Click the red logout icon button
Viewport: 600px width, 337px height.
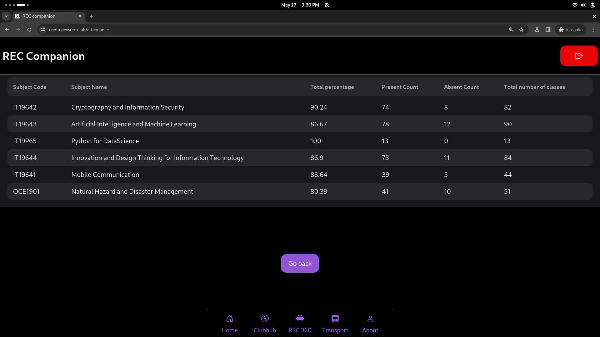(579, 56)
